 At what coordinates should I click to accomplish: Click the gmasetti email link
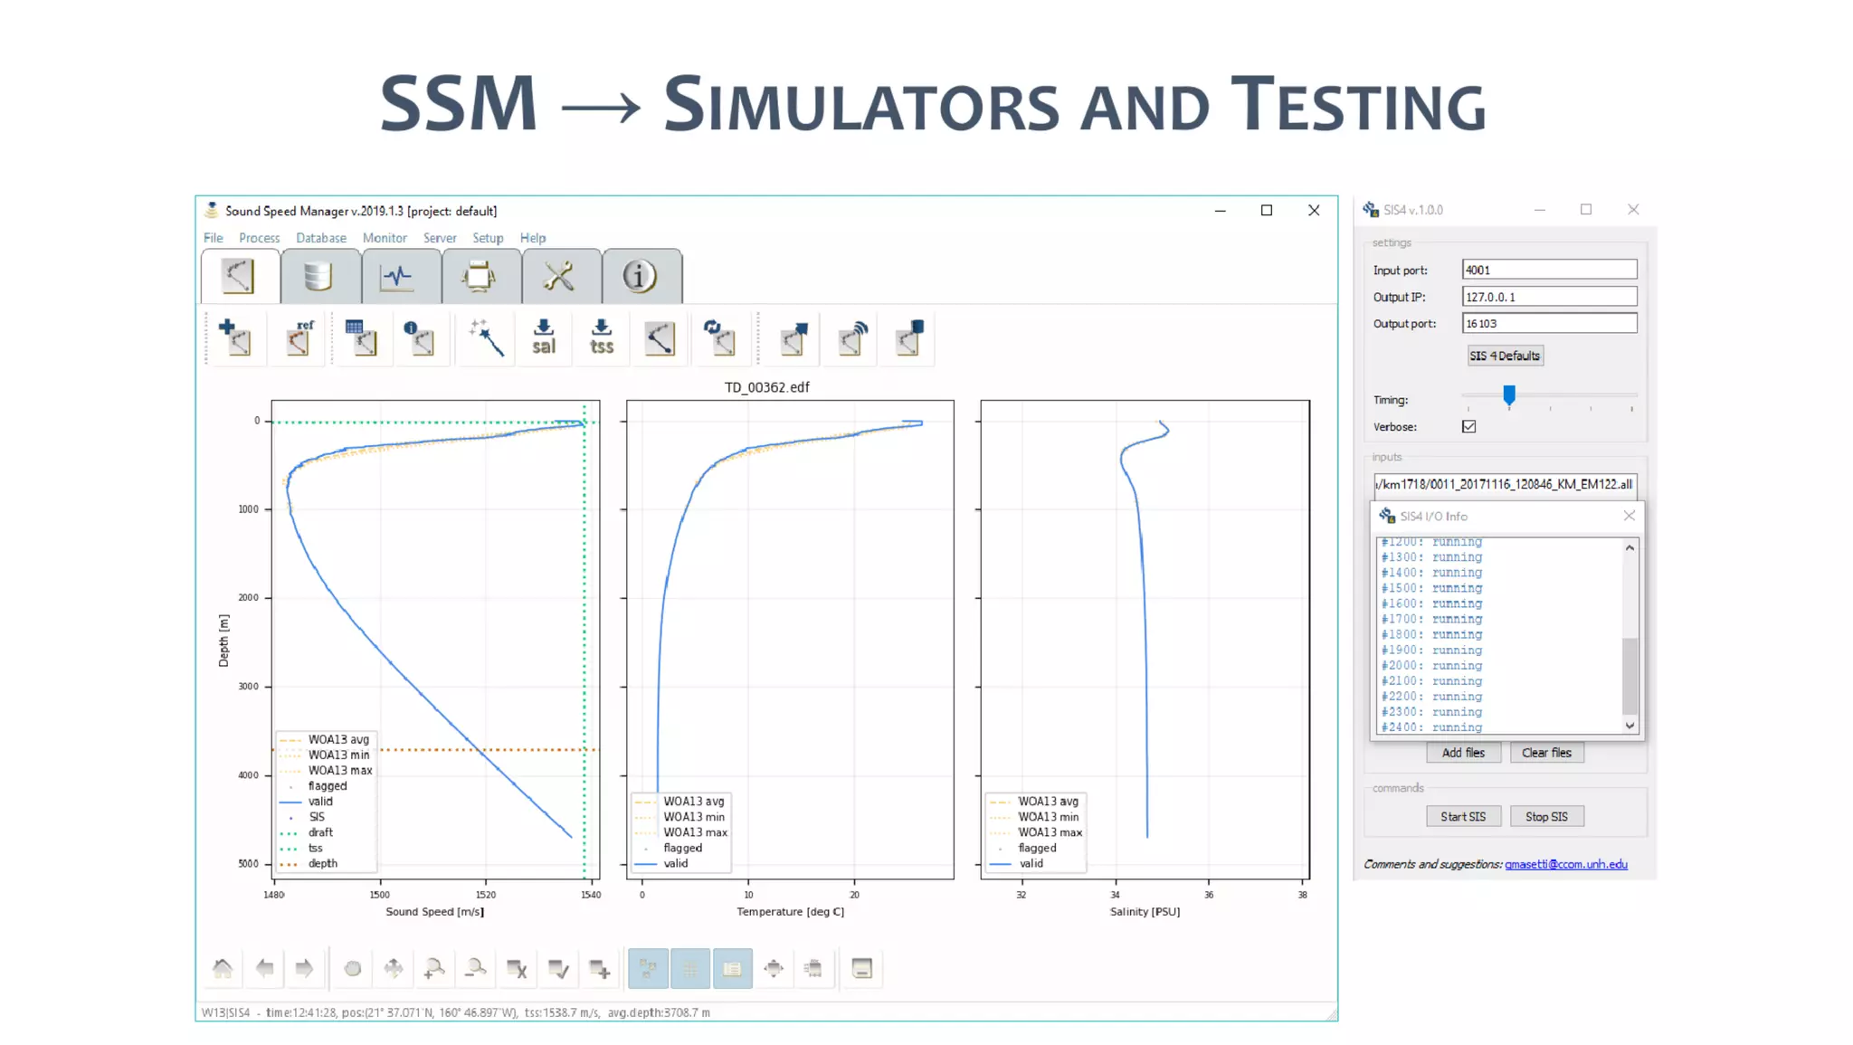click(1565, 865)
